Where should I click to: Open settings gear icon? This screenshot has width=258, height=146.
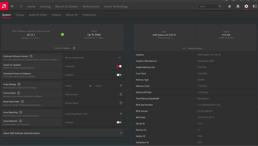246,6
